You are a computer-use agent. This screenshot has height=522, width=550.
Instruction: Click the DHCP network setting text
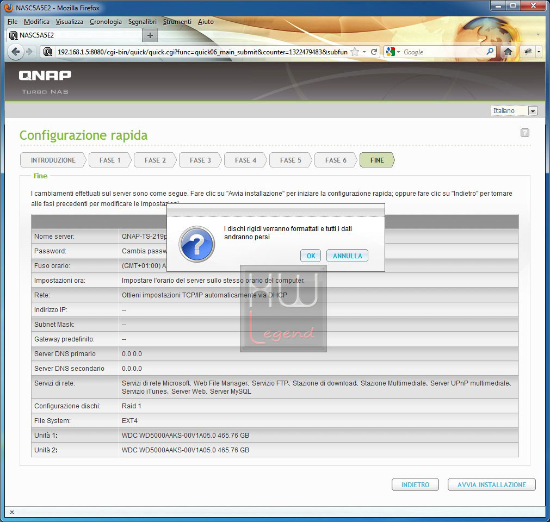(x=204, y=295)
